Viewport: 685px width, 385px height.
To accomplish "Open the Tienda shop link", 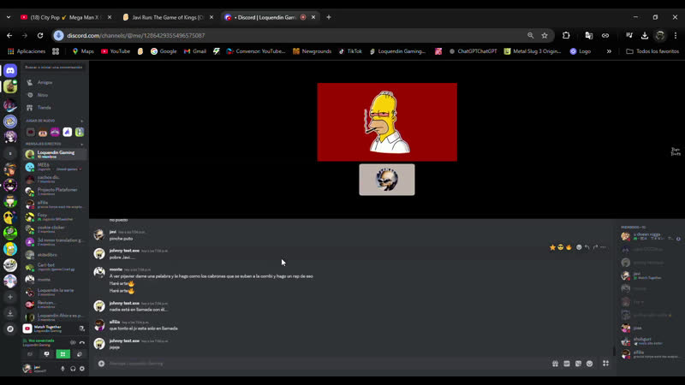I will point(44,107).
